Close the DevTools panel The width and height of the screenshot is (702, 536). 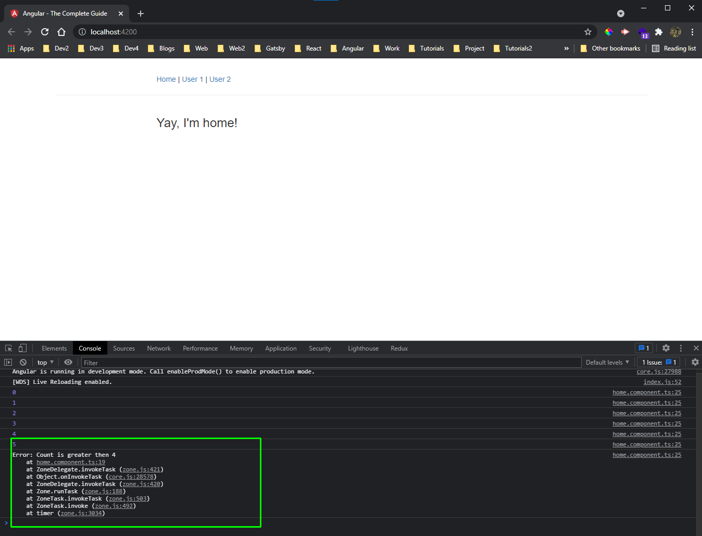click(696, 348)
